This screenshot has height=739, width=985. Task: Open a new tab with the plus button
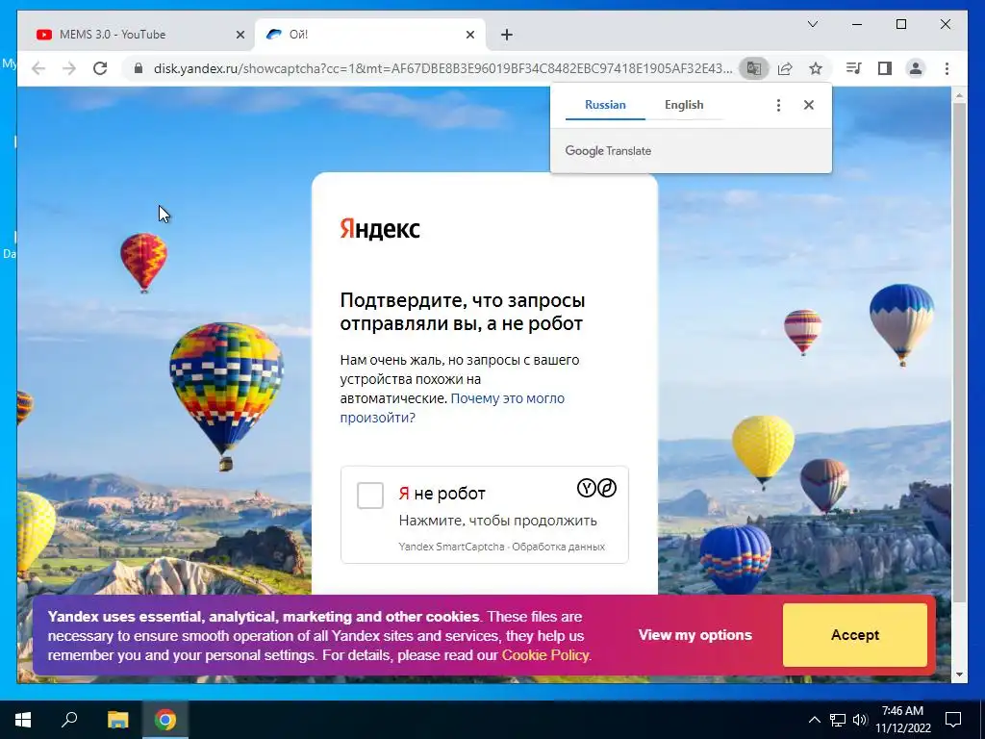pos(507,35)
